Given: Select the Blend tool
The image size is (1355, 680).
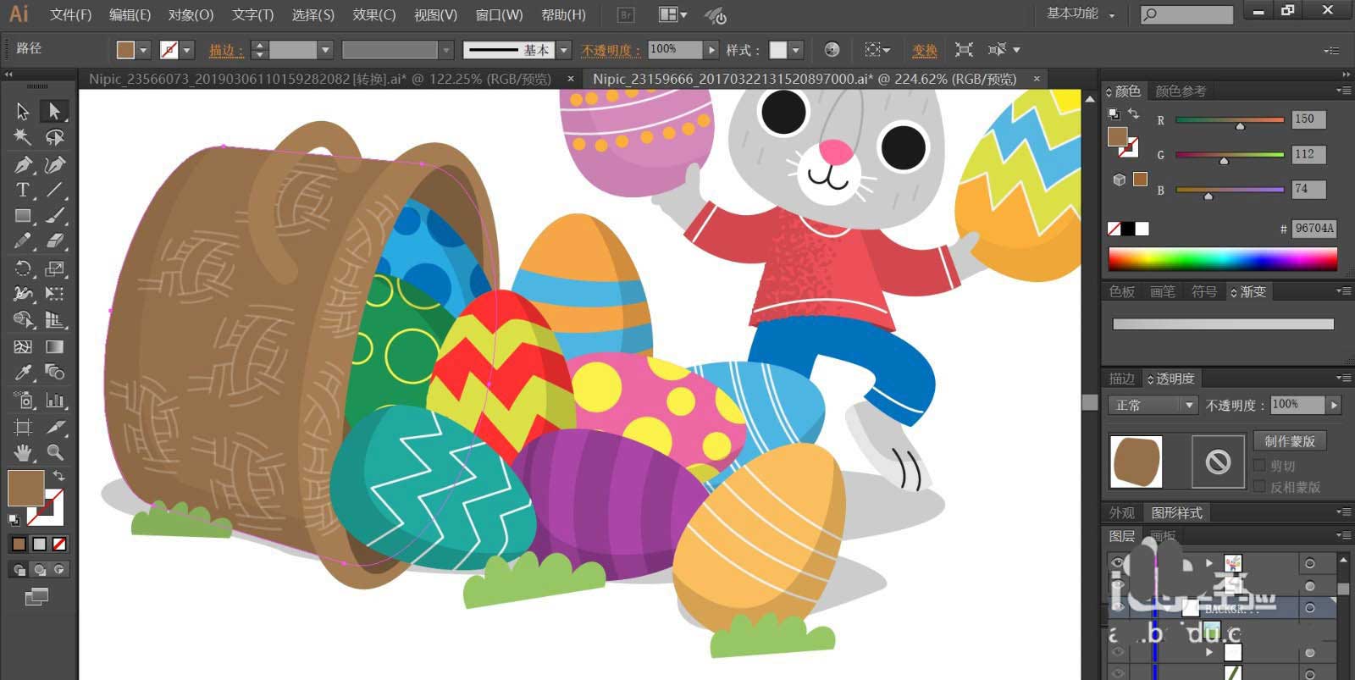Looking at the screenshot, I should (x=54, y=373).
